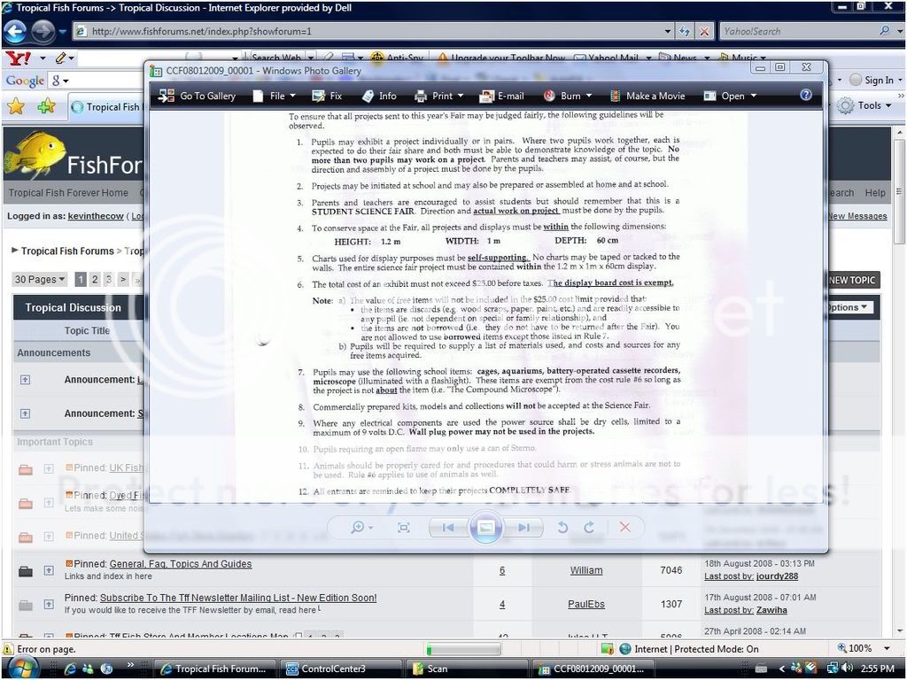
Task: Switch the photo to actual size view
Action: 404,528
